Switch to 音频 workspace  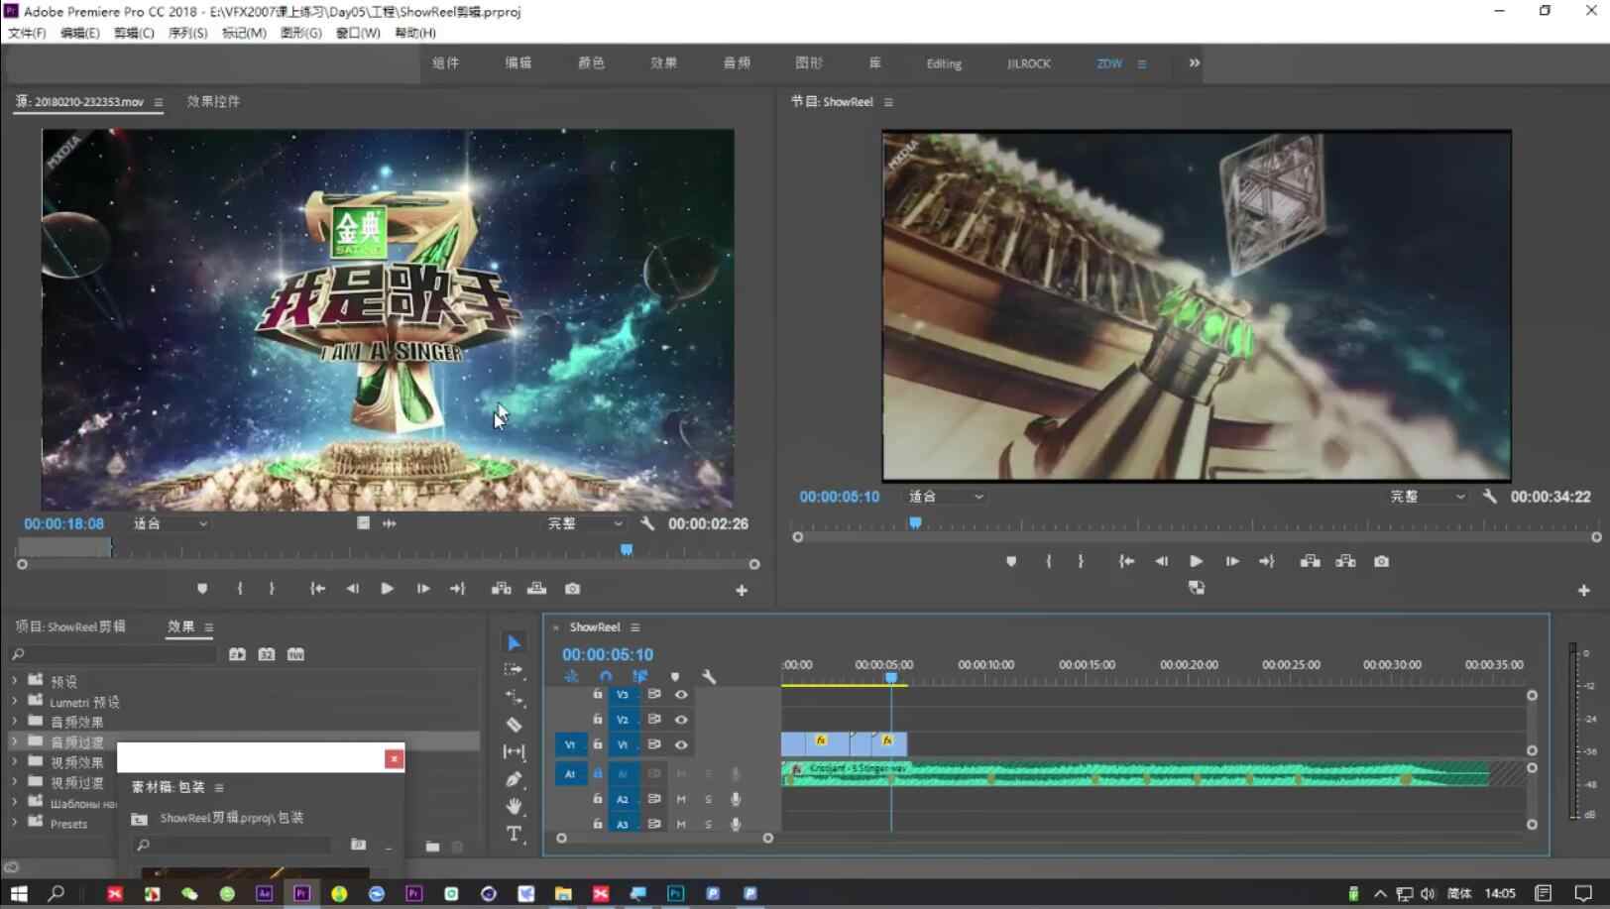[x=737, y=62]
